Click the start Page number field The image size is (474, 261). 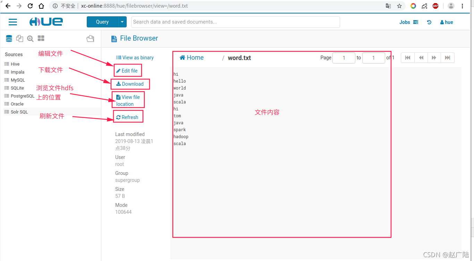point(344,58)
